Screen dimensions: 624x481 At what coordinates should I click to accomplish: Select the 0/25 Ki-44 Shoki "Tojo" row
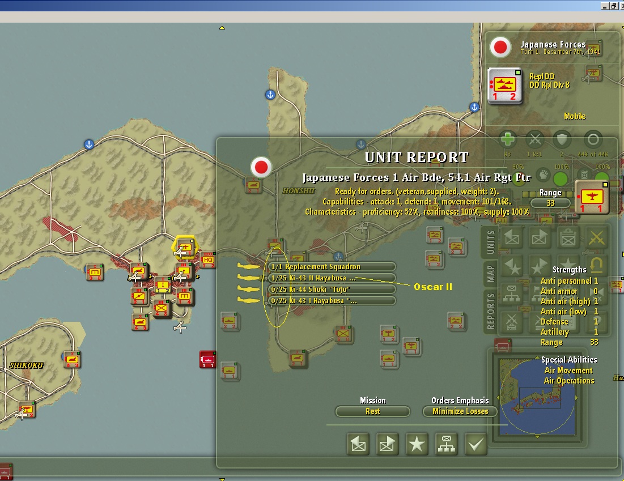click(332, 290)
